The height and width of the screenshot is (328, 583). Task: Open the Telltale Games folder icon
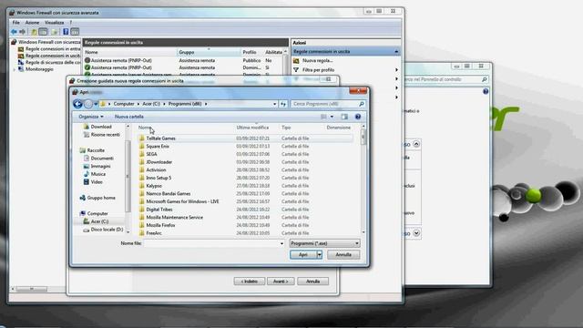point(142,138)
